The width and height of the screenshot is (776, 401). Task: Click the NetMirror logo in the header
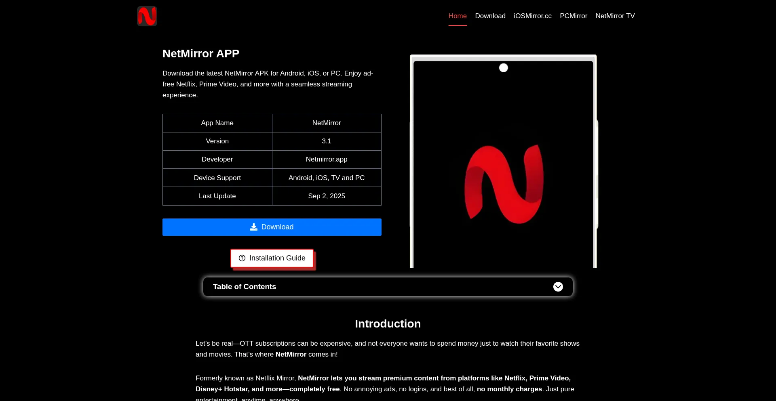point(147,16)
